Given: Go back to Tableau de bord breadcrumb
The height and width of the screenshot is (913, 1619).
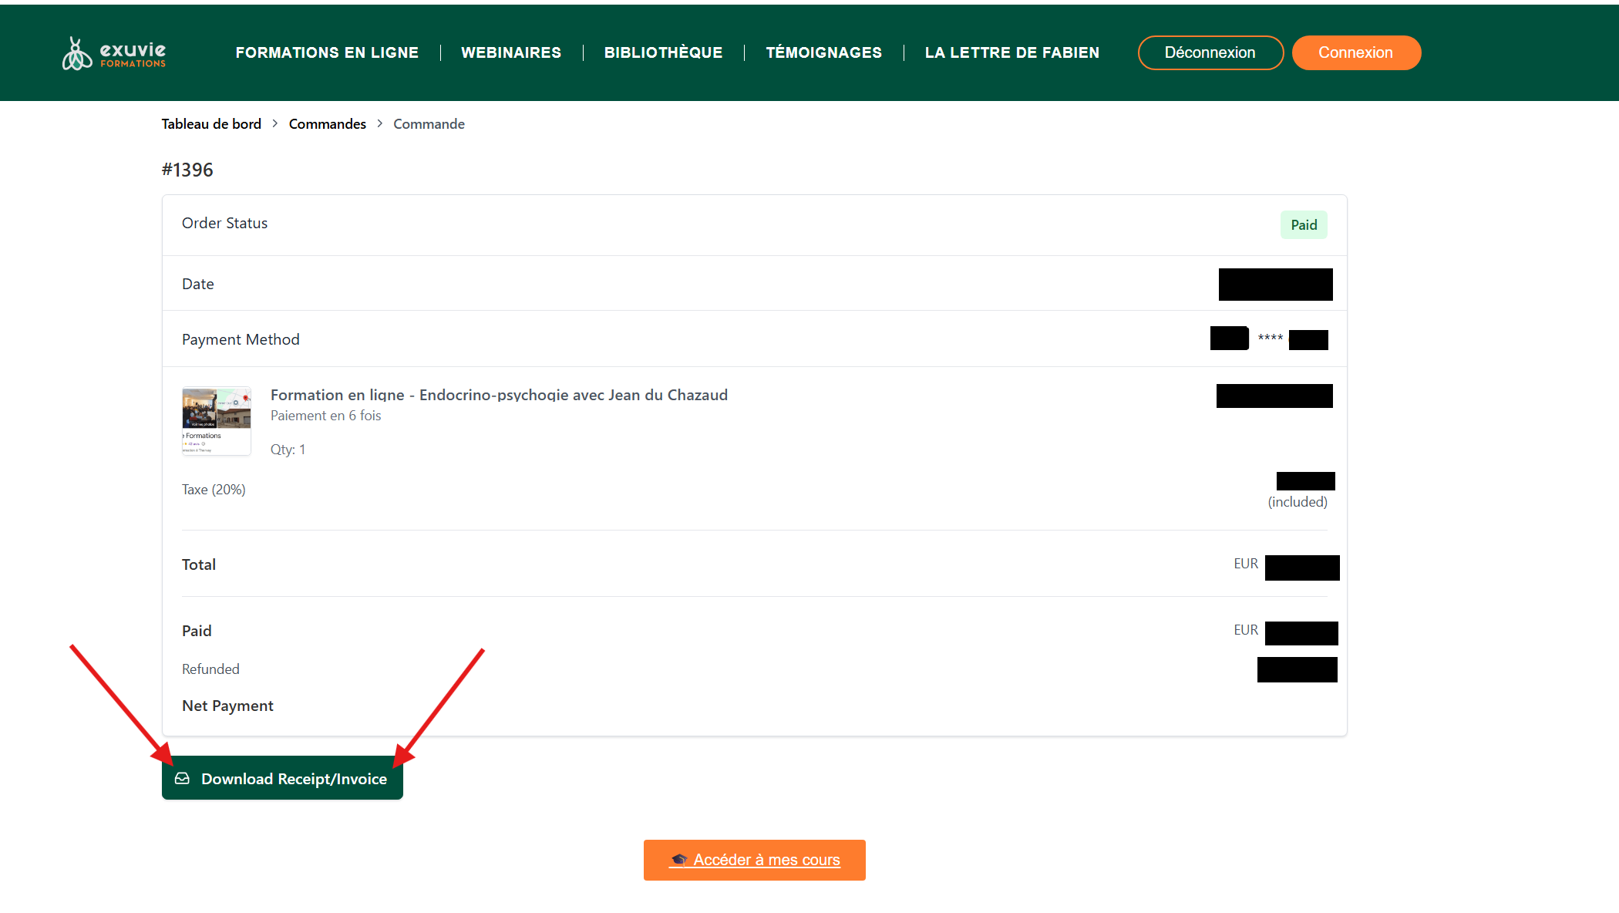Looking at the screenshot, I should (211, 124).
